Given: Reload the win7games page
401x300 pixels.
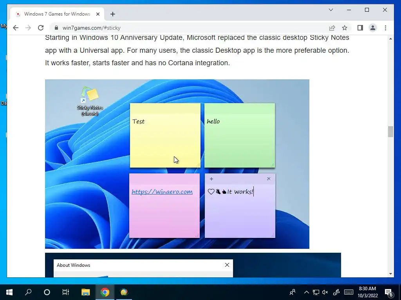Looking at the screenshot, I should [x=41, y=28].
